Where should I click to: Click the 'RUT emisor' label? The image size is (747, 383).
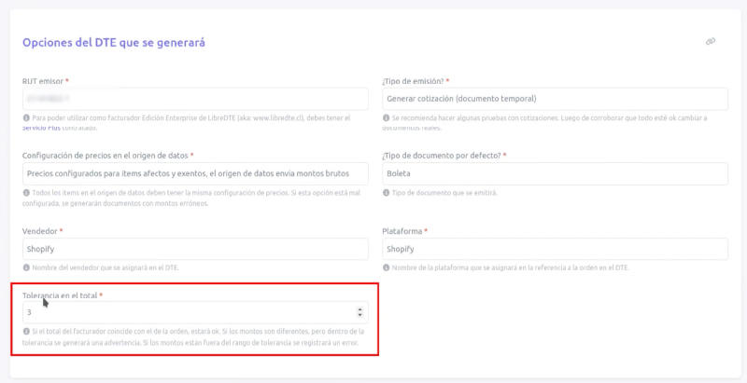43,81
